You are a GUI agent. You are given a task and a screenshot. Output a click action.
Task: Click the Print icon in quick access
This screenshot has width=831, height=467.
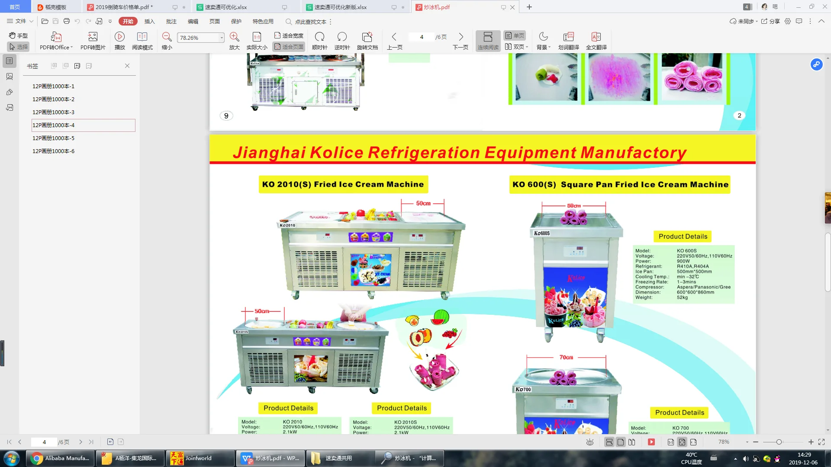tap(66, 21)
